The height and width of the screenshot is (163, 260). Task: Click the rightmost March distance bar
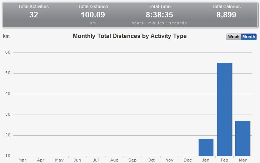243,138
